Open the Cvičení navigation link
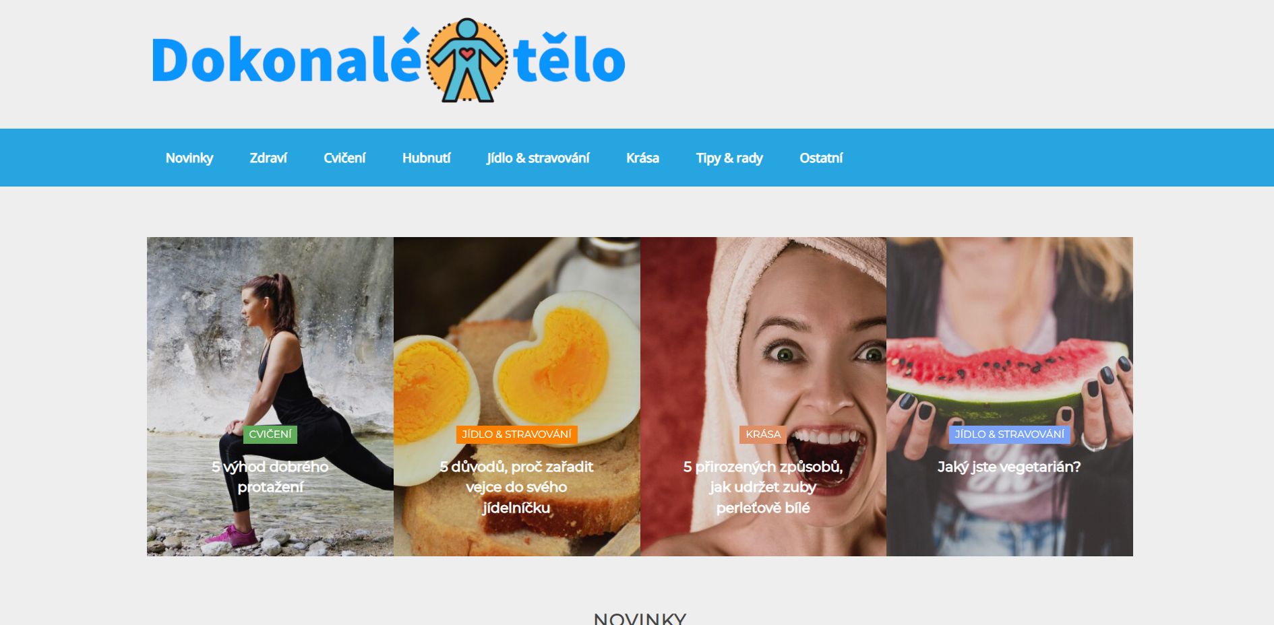This screenshot has width=1274, height=625. tap(344, 158)
